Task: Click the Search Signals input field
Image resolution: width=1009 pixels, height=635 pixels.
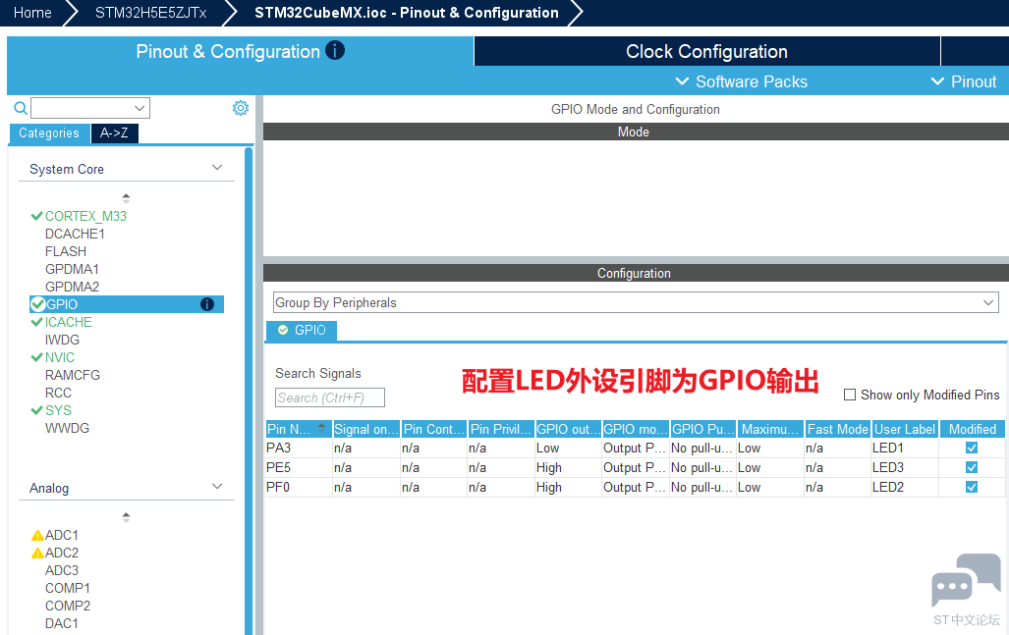Action: point(330,397)
